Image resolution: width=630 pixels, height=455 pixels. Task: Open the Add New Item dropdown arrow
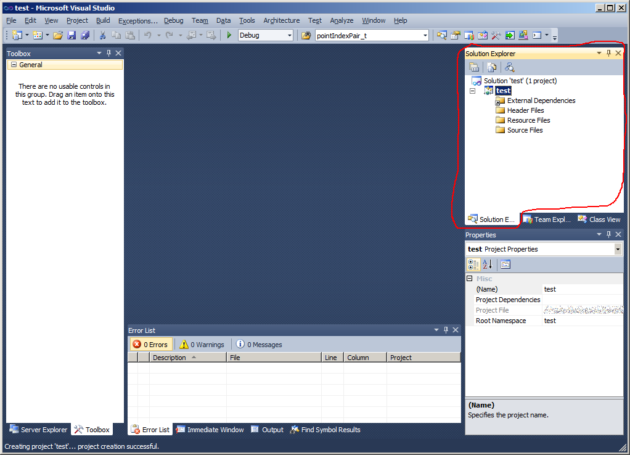(x=47, y=35)
